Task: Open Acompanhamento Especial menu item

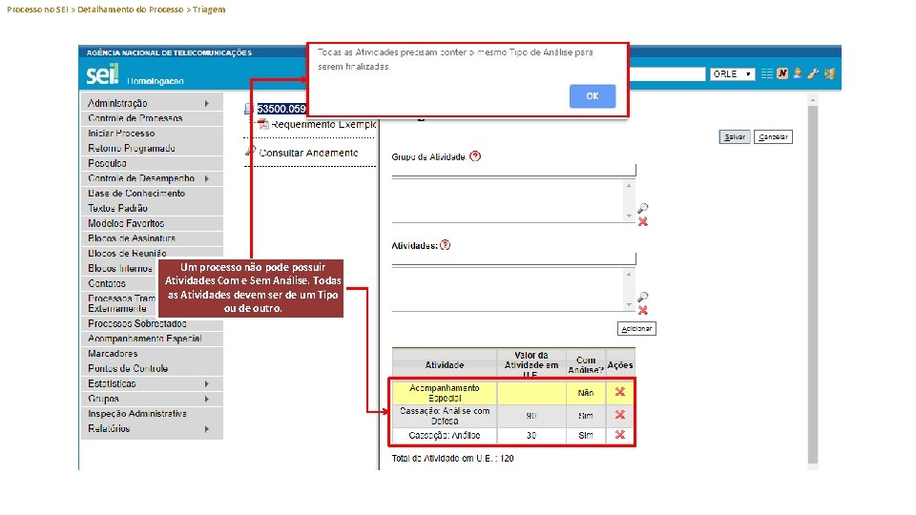Action: point(152,339)
